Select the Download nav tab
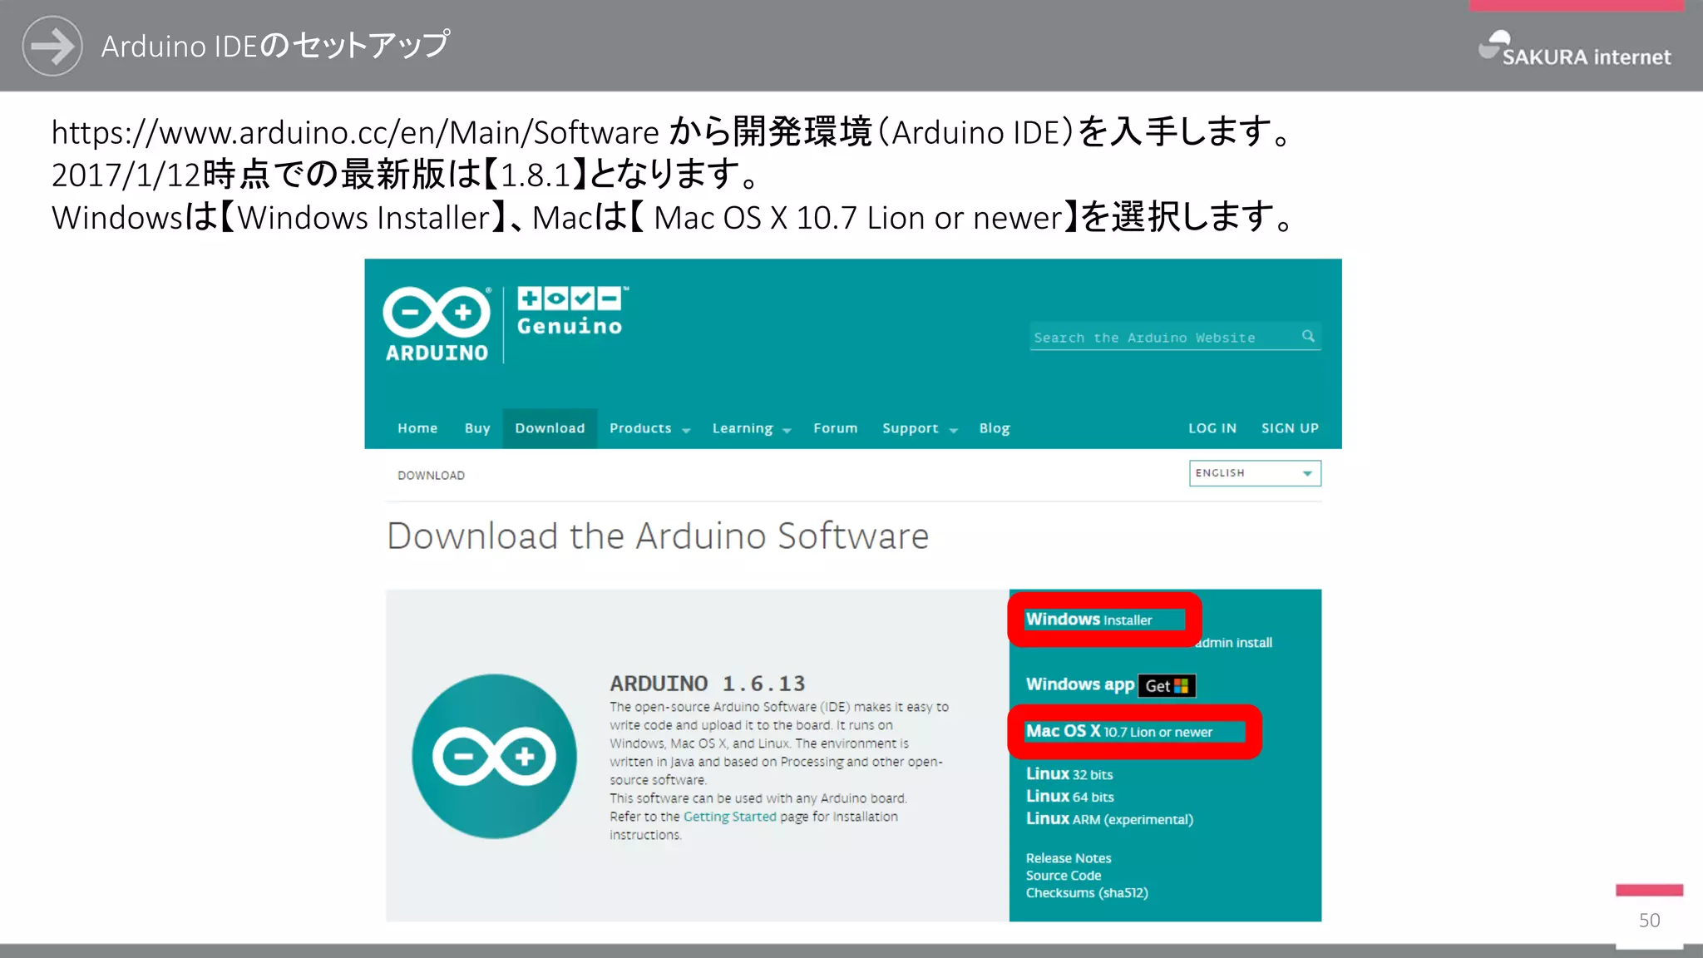 coord(550,428)
